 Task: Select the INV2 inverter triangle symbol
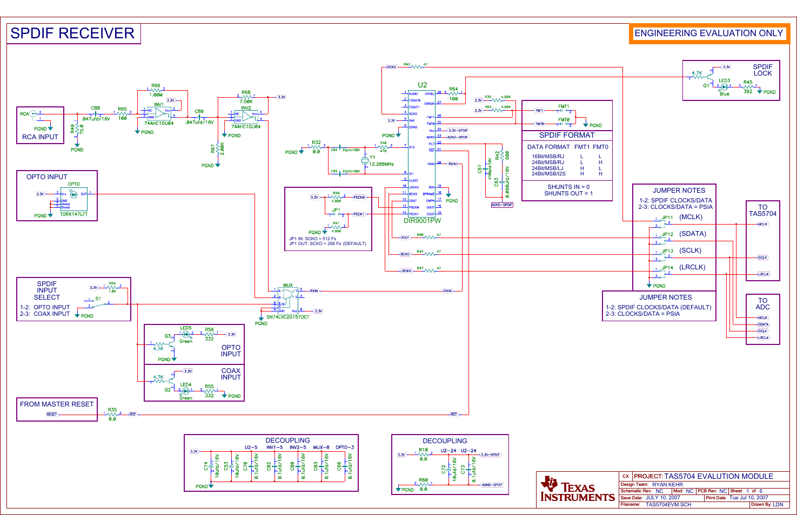tap(249, 116)
